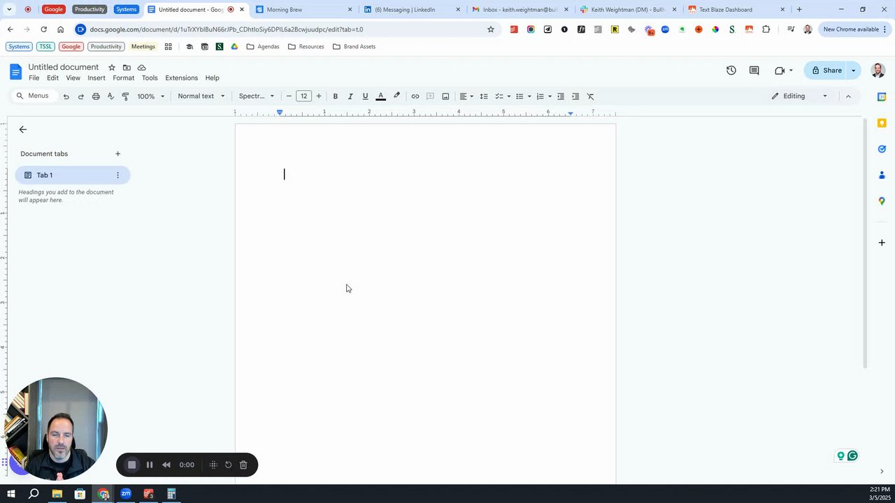The image size is (895, 503).
Task: Decrease paragraph indent
Action: [x=560, y=96]
